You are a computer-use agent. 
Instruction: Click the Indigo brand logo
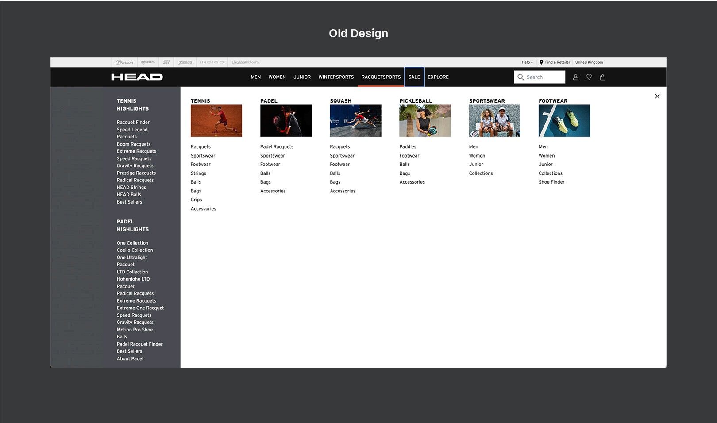coord(212,62)
